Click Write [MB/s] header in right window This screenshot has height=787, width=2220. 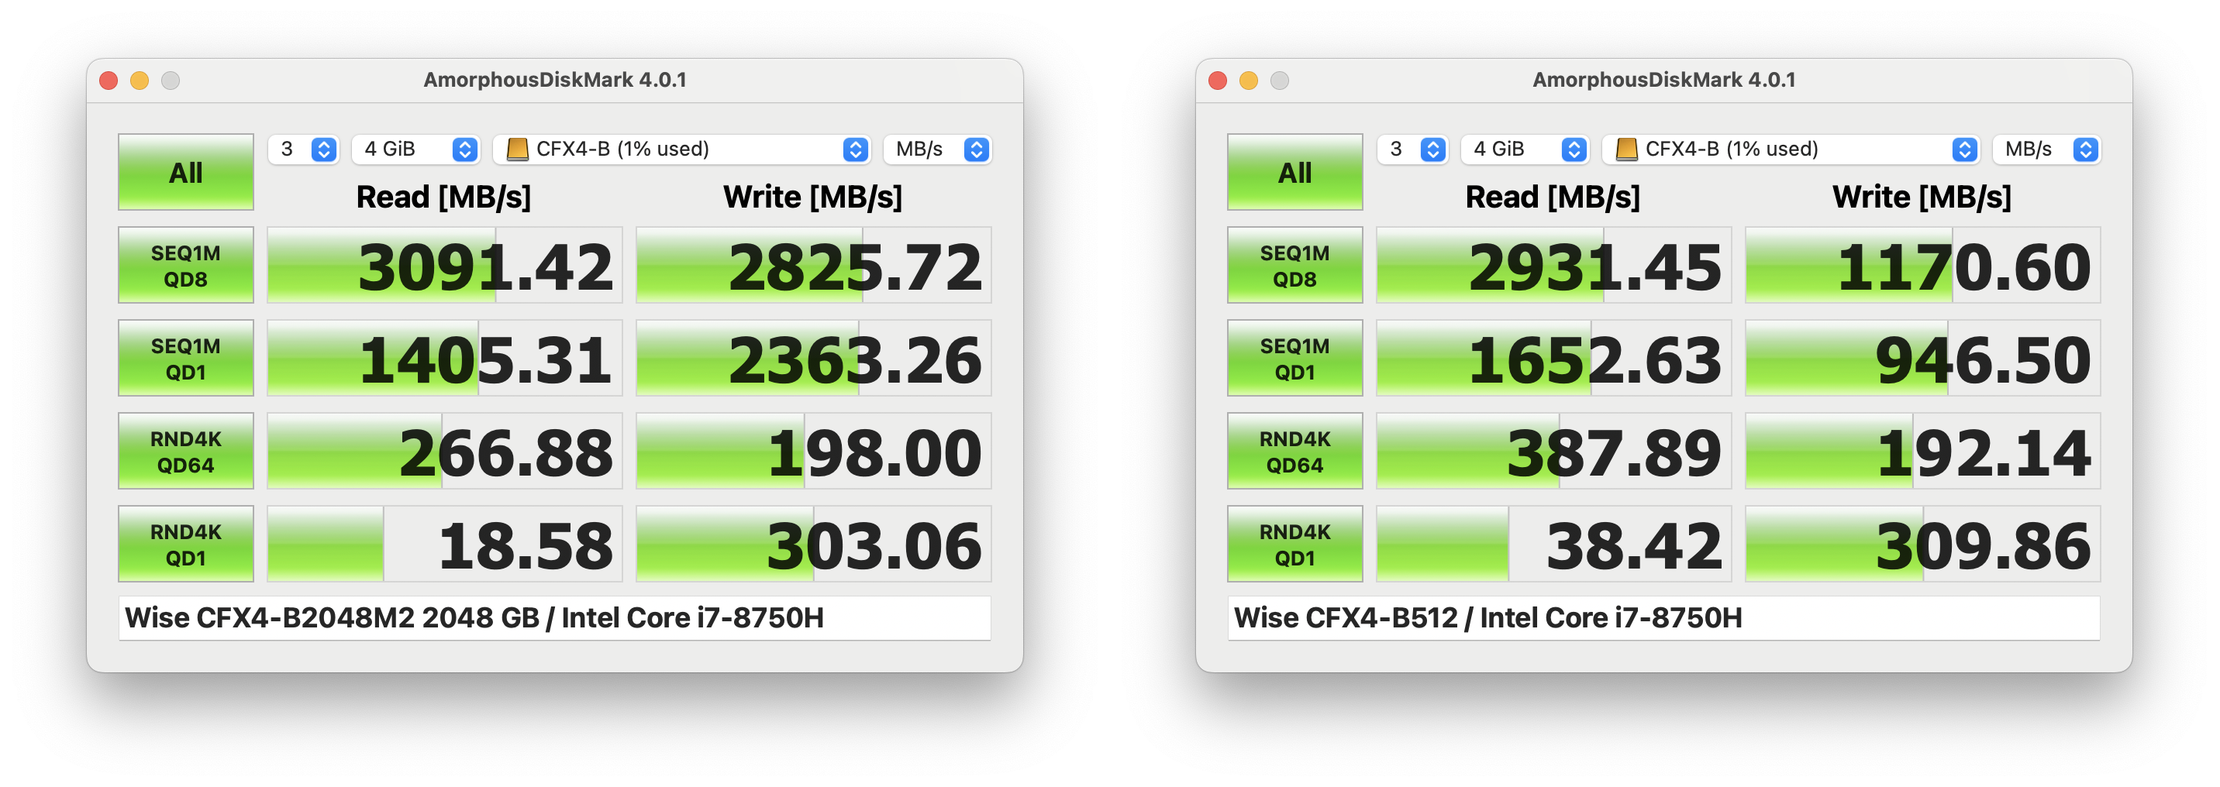pos(1922,198)
